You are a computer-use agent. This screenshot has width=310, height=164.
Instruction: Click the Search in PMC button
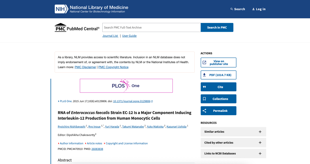[x=217, y=28]
